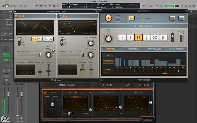The height and width of the screenshot is (123, 197).
Task: Toggle the purple metronome button
Action: [x=161, y=6]
